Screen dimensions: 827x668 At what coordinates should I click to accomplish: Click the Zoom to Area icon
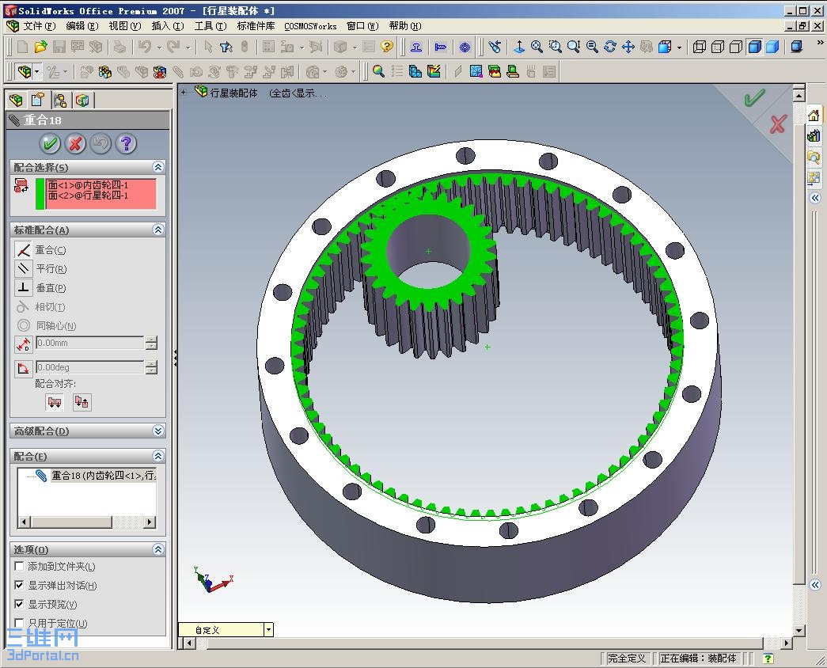(x=556, y=47)
